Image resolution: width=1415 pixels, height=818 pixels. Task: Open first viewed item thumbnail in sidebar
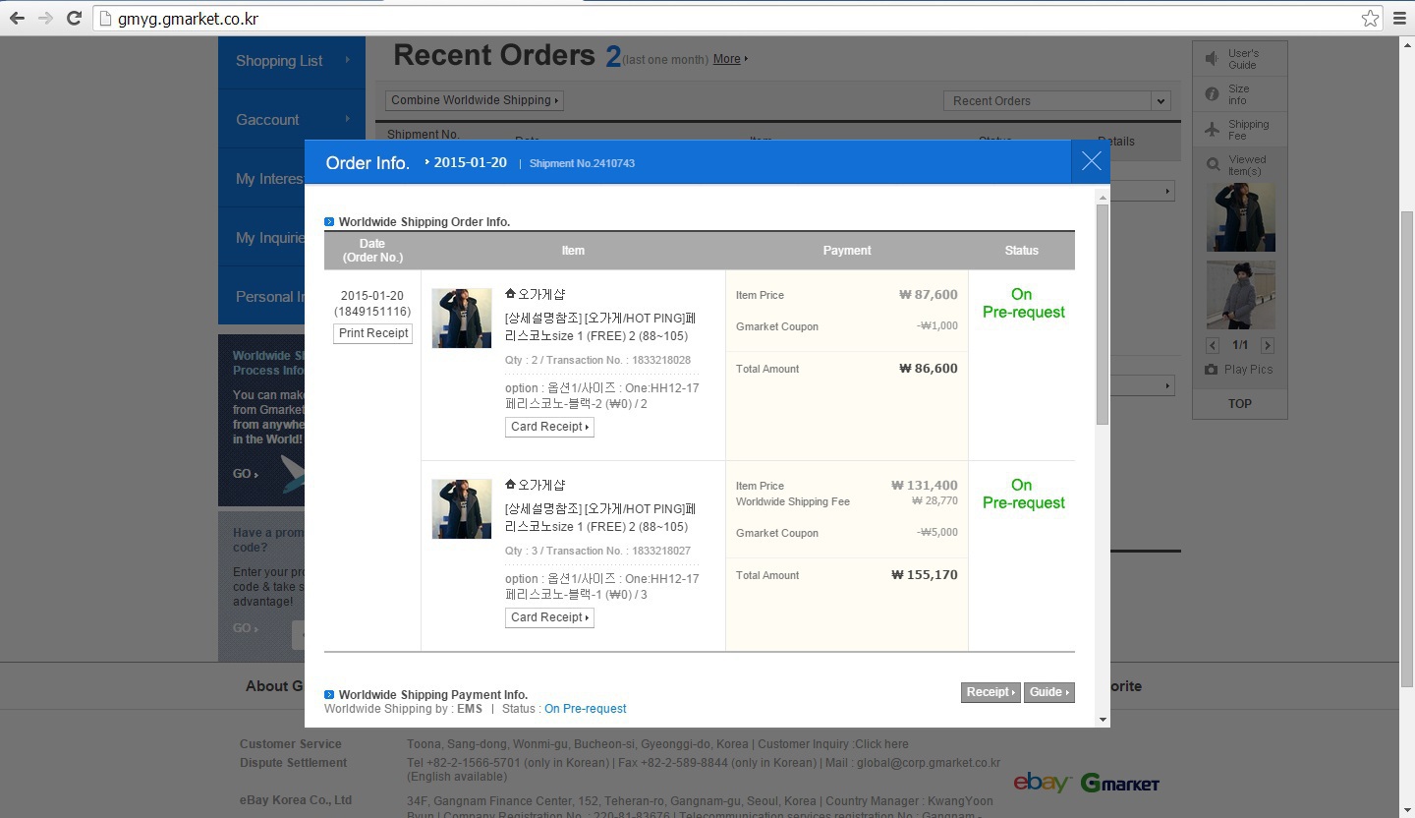coord(1240,217)
